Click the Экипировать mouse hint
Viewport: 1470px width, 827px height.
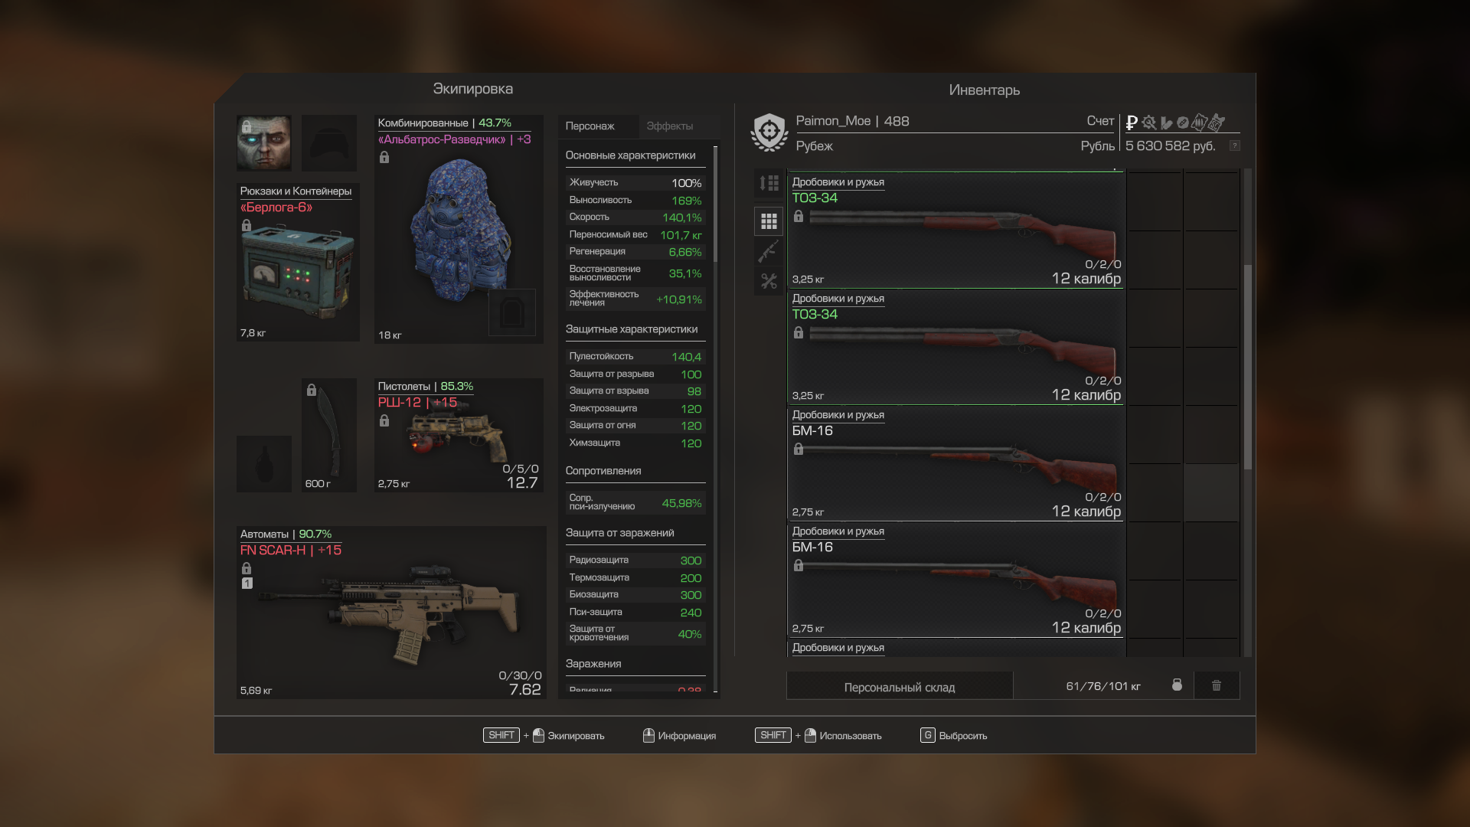544,735
